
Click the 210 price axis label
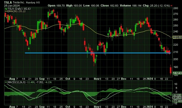click(176, 52)
